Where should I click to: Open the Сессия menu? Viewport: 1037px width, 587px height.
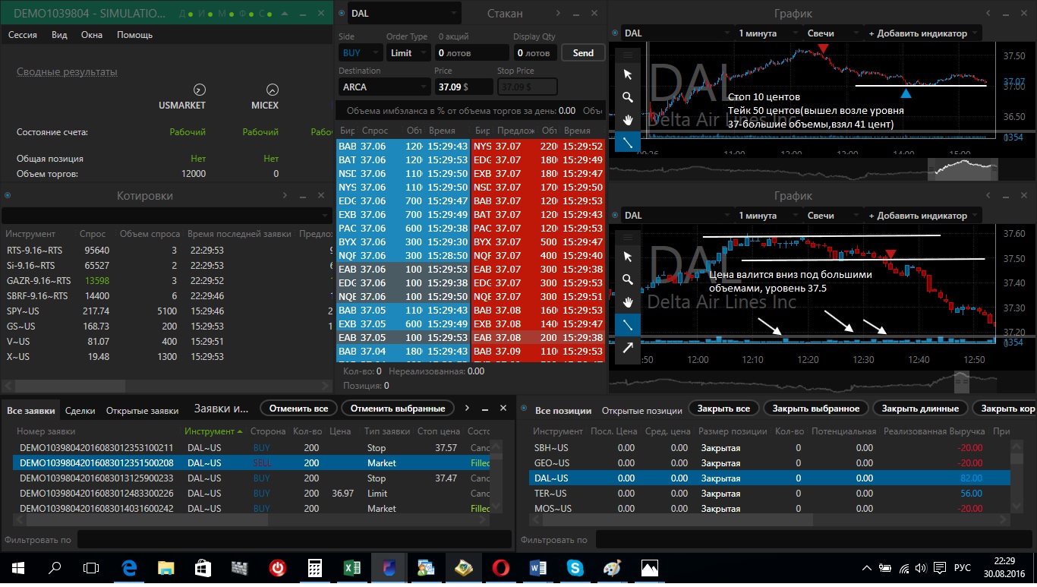[x=23, y=35]
